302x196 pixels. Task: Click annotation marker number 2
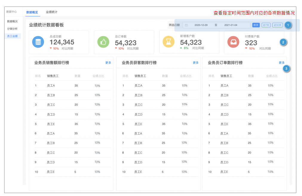tap(283, 42)
